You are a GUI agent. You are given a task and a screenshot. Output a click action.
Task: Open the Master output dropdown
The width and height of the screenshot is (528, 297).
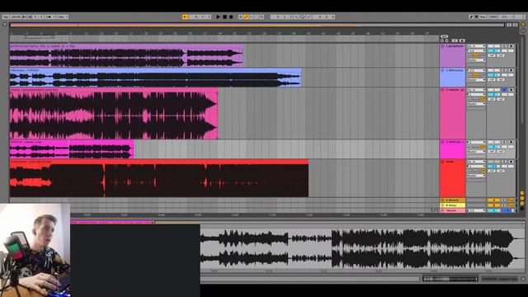coord(476,210)
